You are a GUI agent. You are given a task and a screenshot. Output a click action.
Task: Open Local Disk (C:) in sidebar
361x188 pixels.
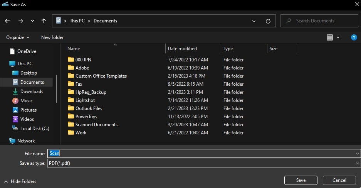35,129
